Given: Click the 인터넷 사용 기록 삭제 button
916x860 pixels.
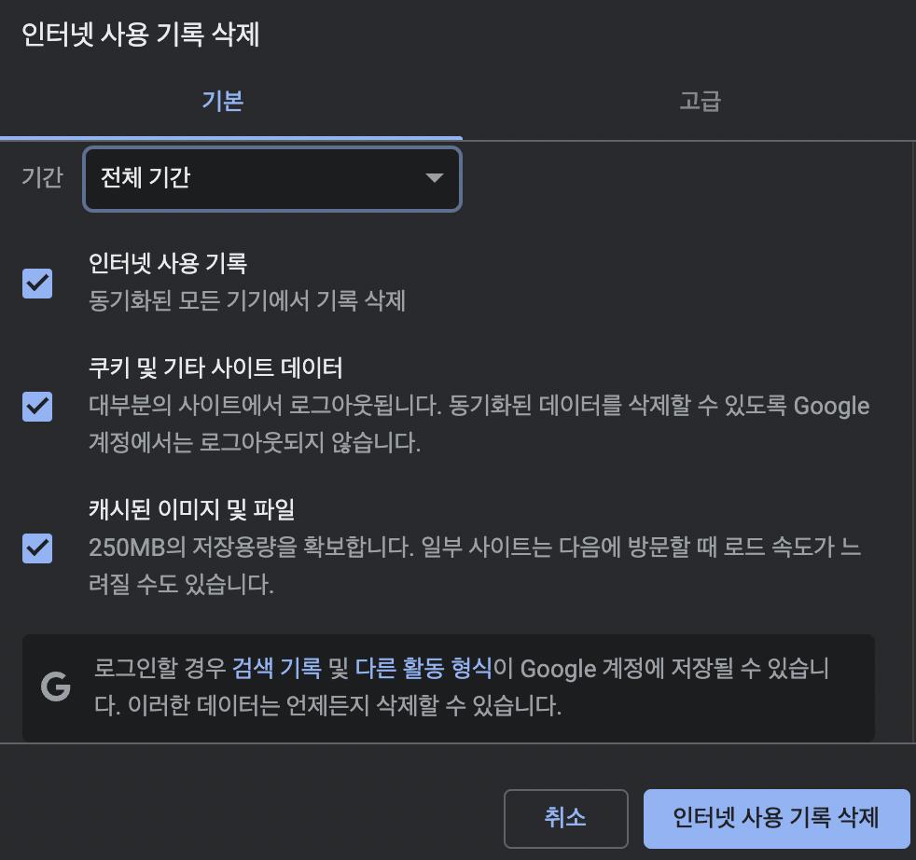Looking at the screenshot, I should [776, 818].
